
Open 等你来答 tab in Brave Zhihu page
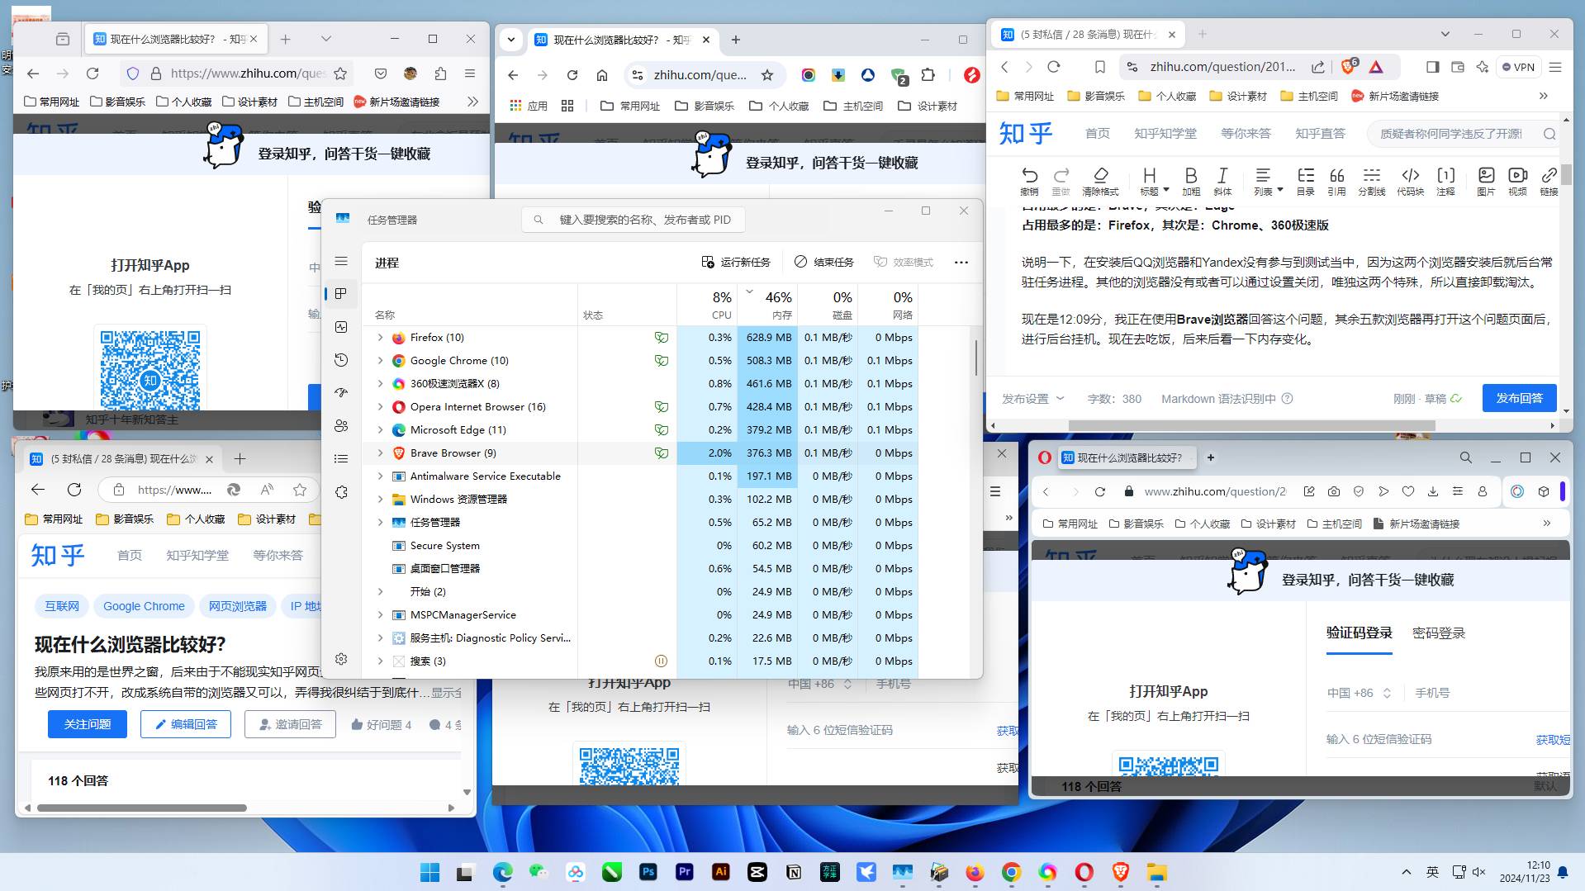pyautogui.click(x=1246, y=133)
